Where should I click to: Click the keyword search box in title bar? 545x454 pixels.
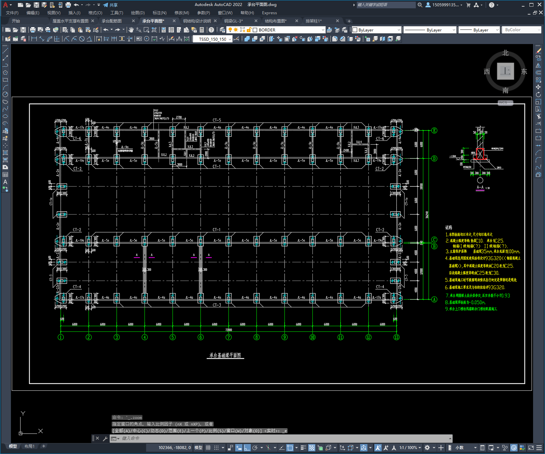point(386,5)
